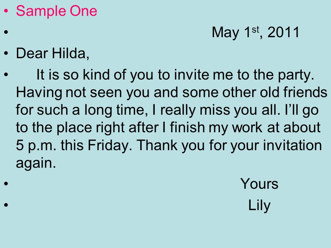331x248 pixels.
Task: Click the bullet before 'Sample One'
Action: [x=6, y=11]
